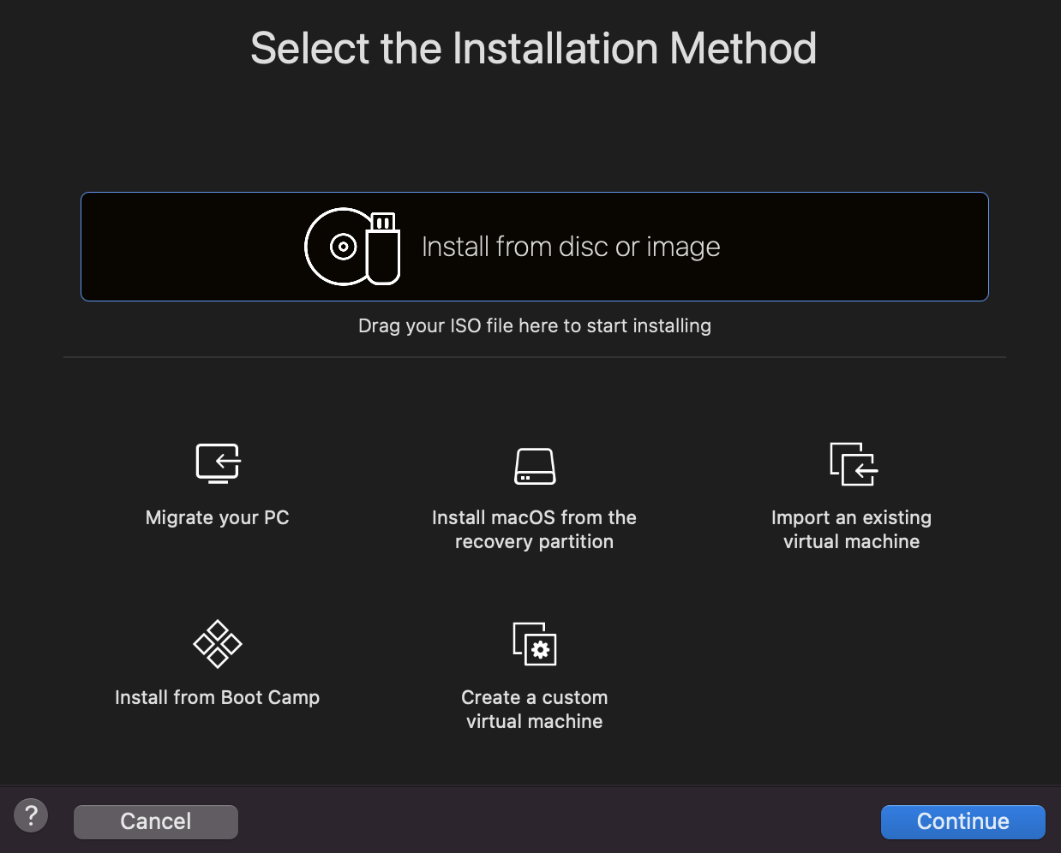Viewport: 1061px width, 853px height.
Task: Select the "Install from disc or image" label
Action: point(571,247)
